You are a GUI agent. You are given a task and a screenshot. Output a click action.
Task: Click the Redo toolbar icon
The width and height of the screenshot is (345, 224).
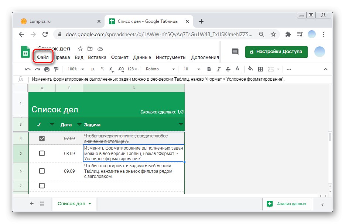pos(37,69)
